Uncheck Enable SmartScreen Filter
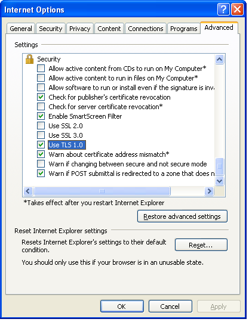Screen dimensions: 249x322 (41, 116)
